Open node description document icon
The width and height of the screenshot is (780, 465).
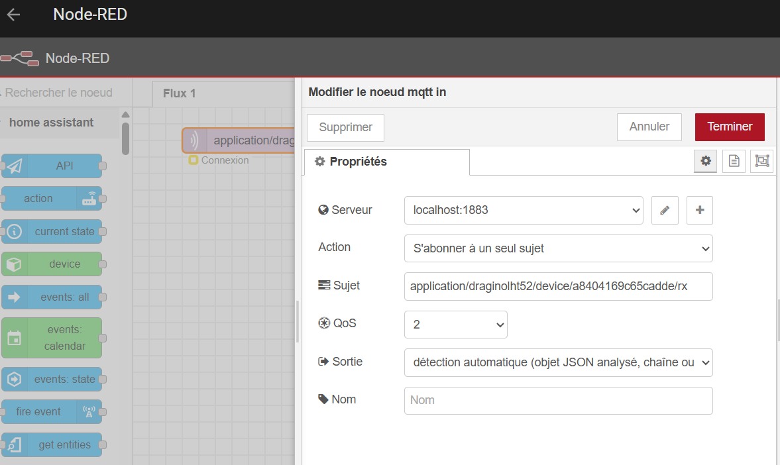734,161
